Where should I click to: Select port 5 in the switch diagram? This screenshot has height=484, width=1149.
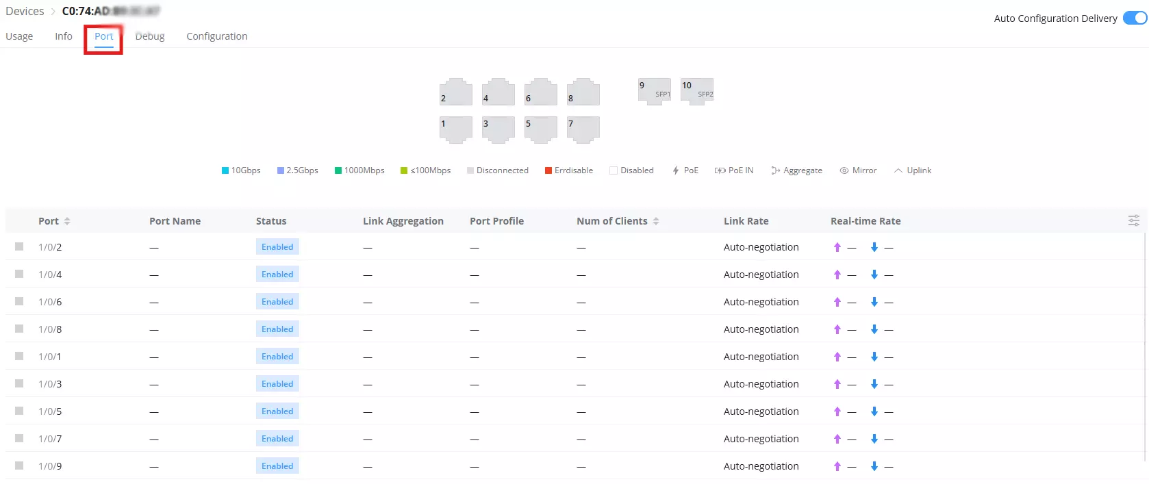tap(540, 129)
